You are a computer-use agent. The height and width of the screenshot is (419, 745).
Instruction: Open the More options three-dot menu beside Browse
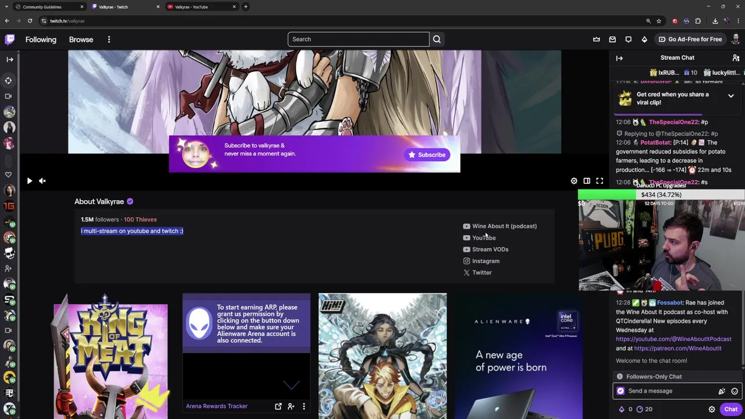point(109,40)
